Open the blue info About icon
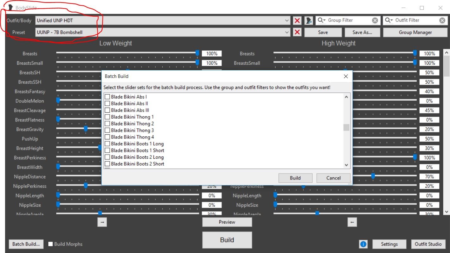The width and height of the screenshot is (450, 253). coord(363,244)
